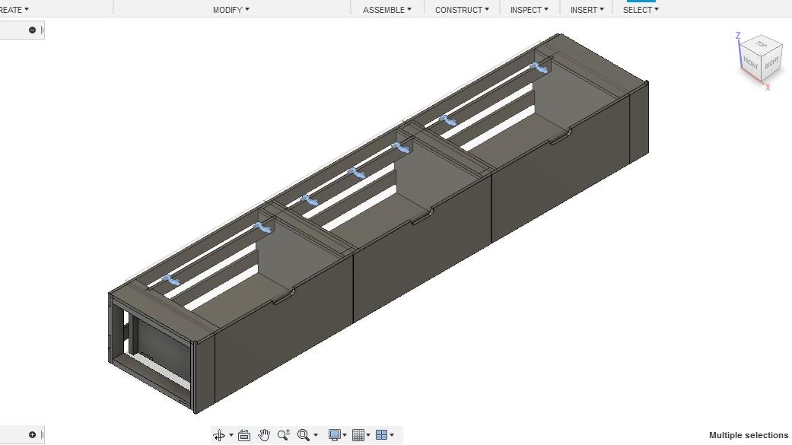Open the zoom options dropdown arrow
Screen dimensions: 792x445
pos(316,435)
